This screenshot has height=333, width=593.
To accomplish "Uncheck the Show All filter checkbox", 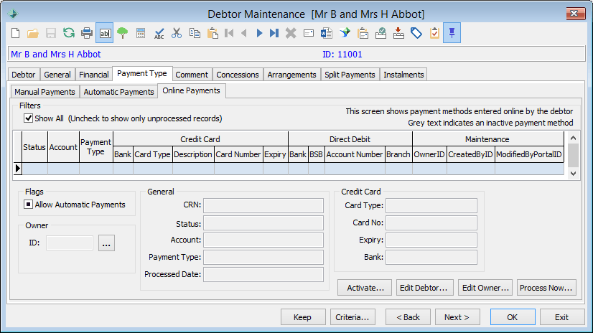I will [29, 118].
